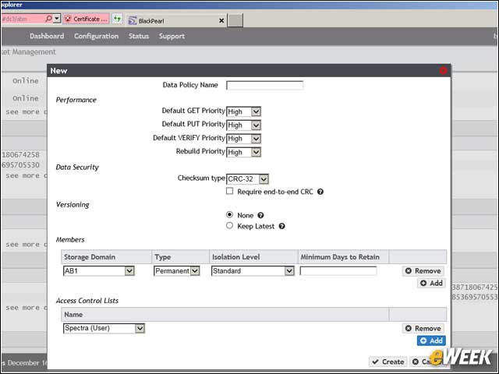Close the New dialog with red X
Screen dimensions: 499x374
click(443, 71)
